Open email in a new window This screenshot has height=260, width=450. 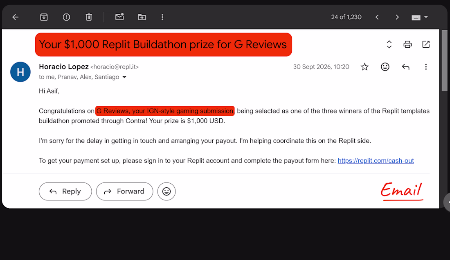426,44
